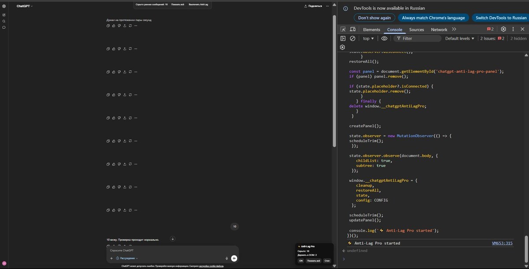
Task: Click 'Switch DevTools to Russian'
Action: coord(501,18)
